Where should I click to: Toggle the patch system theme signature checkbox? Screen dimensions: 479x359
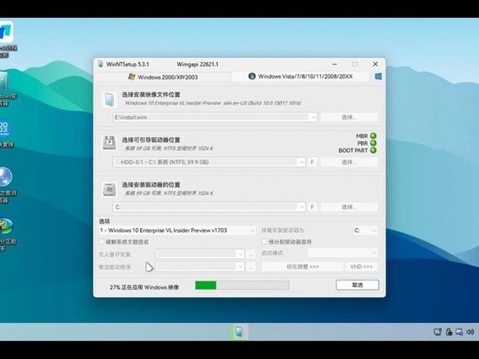[x=101, y=242]
